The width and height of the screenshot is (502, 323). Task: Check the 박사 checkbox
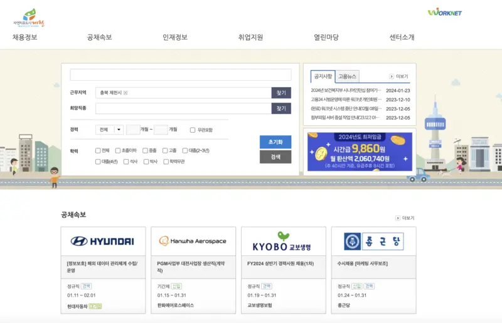146,161
